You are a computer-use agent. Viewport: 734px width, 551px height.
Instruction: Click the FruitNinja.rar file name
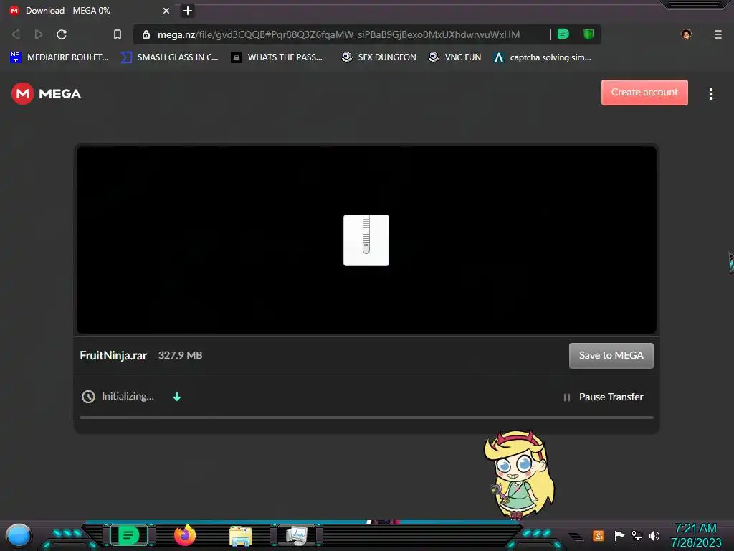click(113, 355)
